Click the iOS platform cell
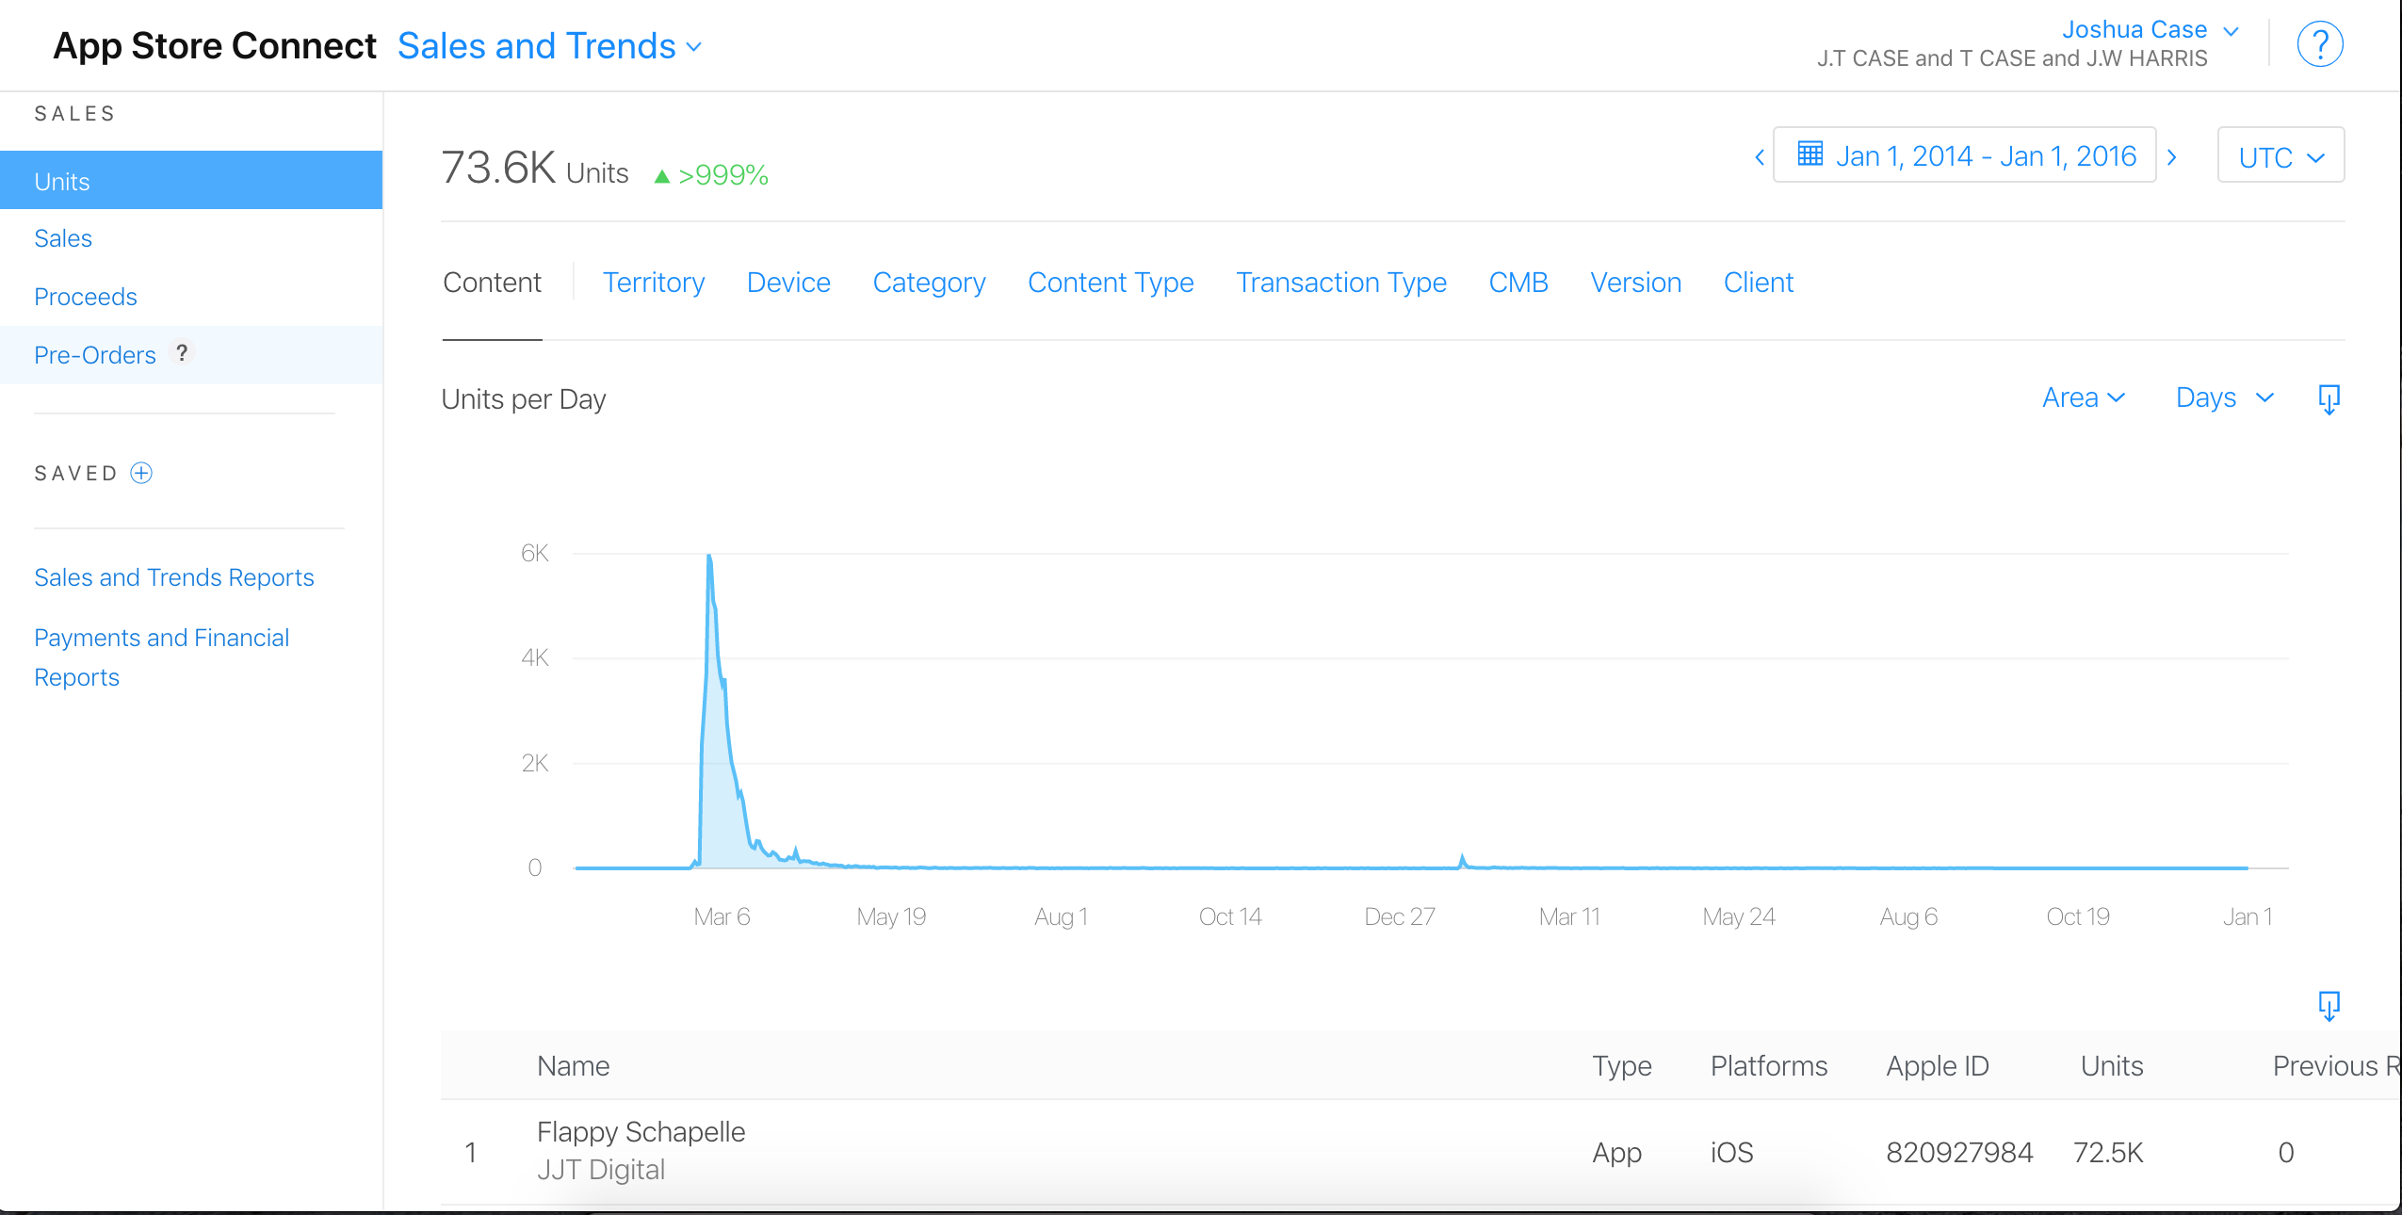This screenshot has width=2402, height=1215. [x=1732, y=1153]
